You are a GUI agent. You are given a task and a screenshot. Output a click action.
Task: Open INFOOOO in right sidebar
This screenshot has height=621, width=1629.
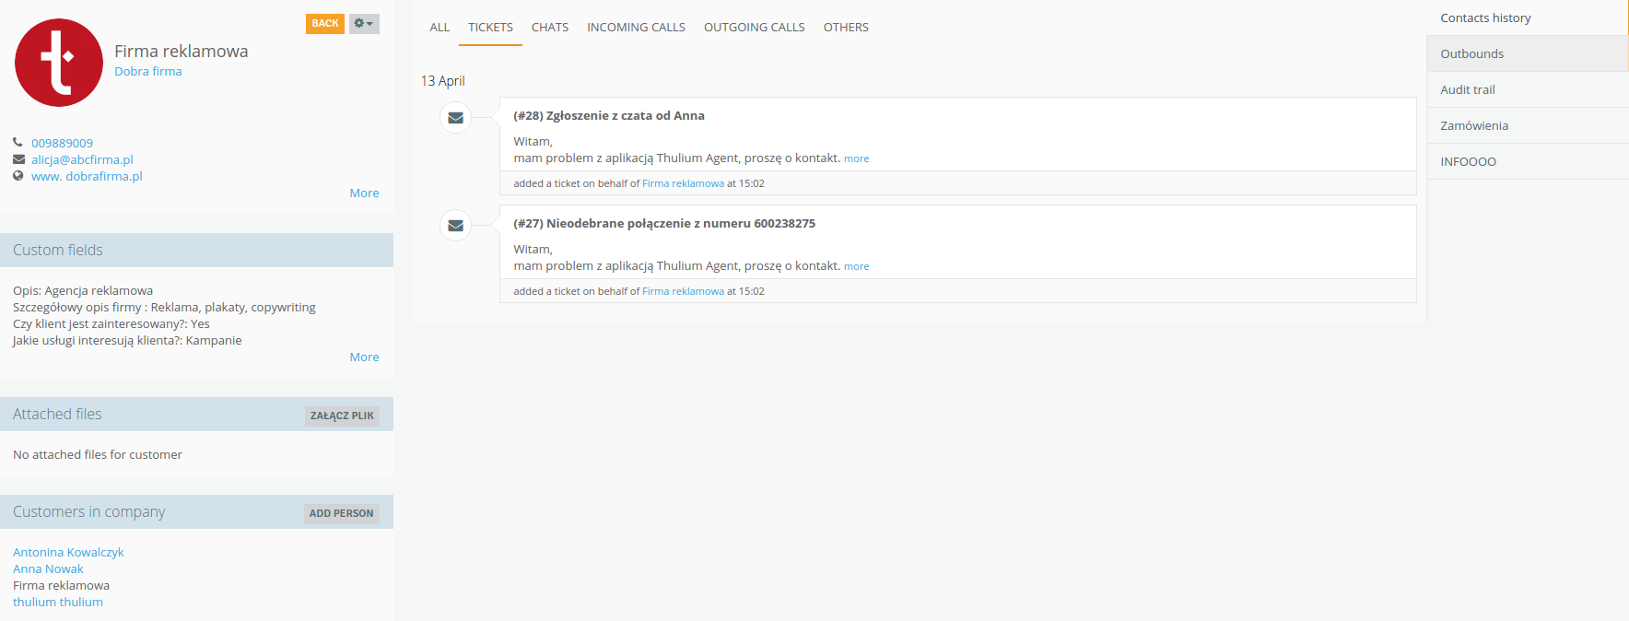coord(1527,161)
